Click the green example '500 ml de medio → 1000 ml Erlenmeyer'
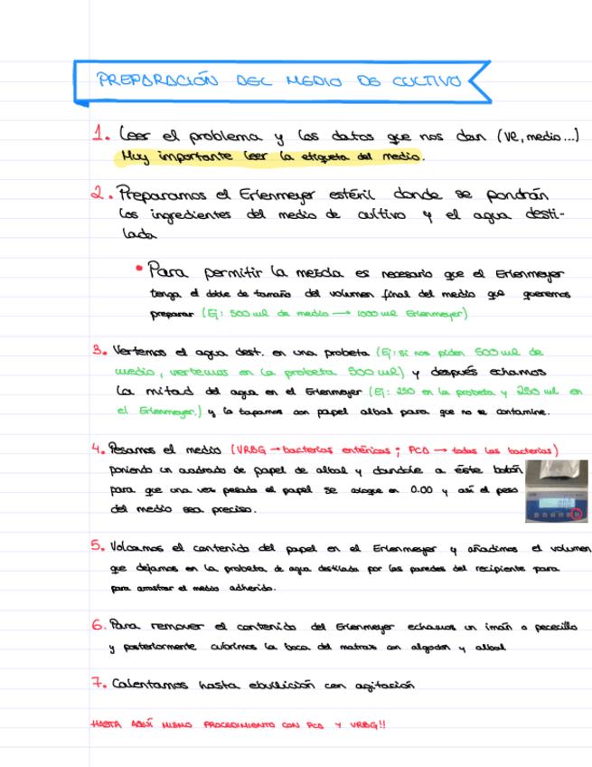This screenshot has width=592, height=767. (x=345, y=314)
